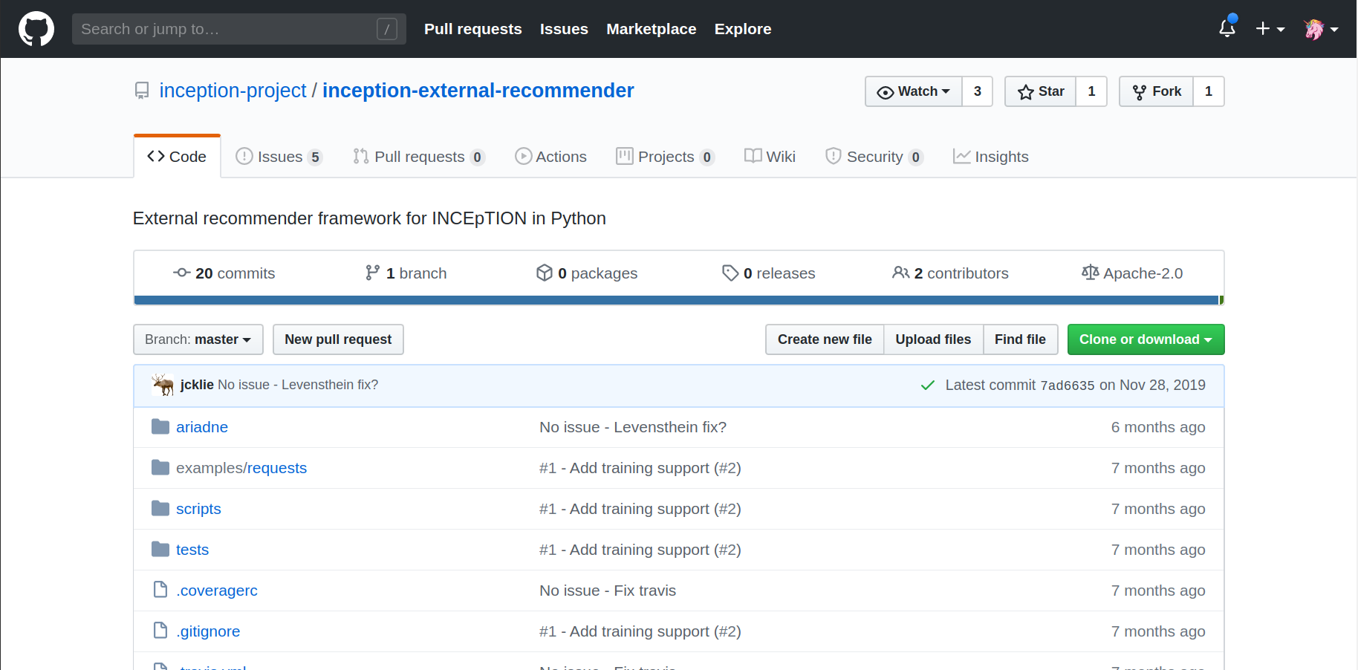
Task: Open the GitHub homepage via Octocat logo
Action: (36, 29)
